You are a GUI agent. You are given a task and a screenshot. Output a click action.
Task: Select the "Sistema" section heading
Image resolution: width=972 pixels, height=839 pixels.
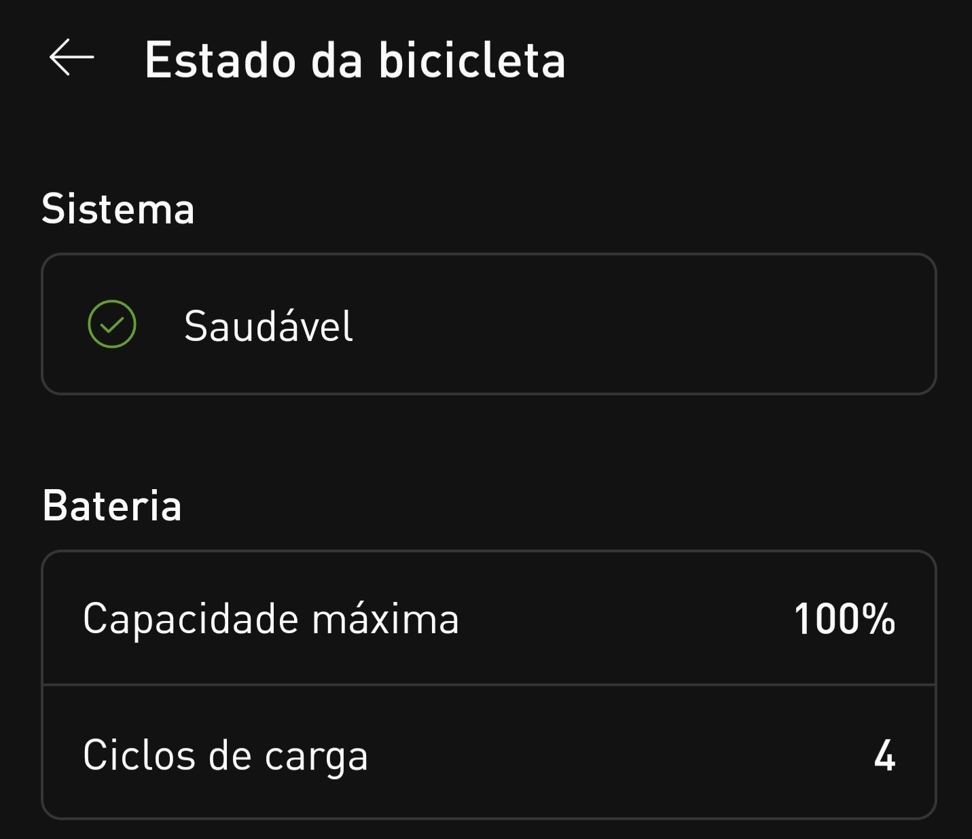coord(118,209)
